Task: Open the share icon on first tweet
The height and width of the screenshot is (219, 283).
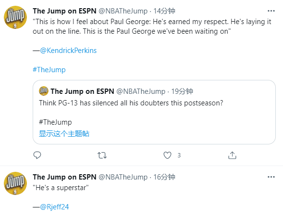Action: (x=232, y=155)
